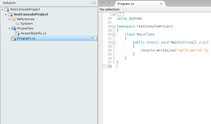
Task: Select the System reference entry
Action: tap(27, 24)
